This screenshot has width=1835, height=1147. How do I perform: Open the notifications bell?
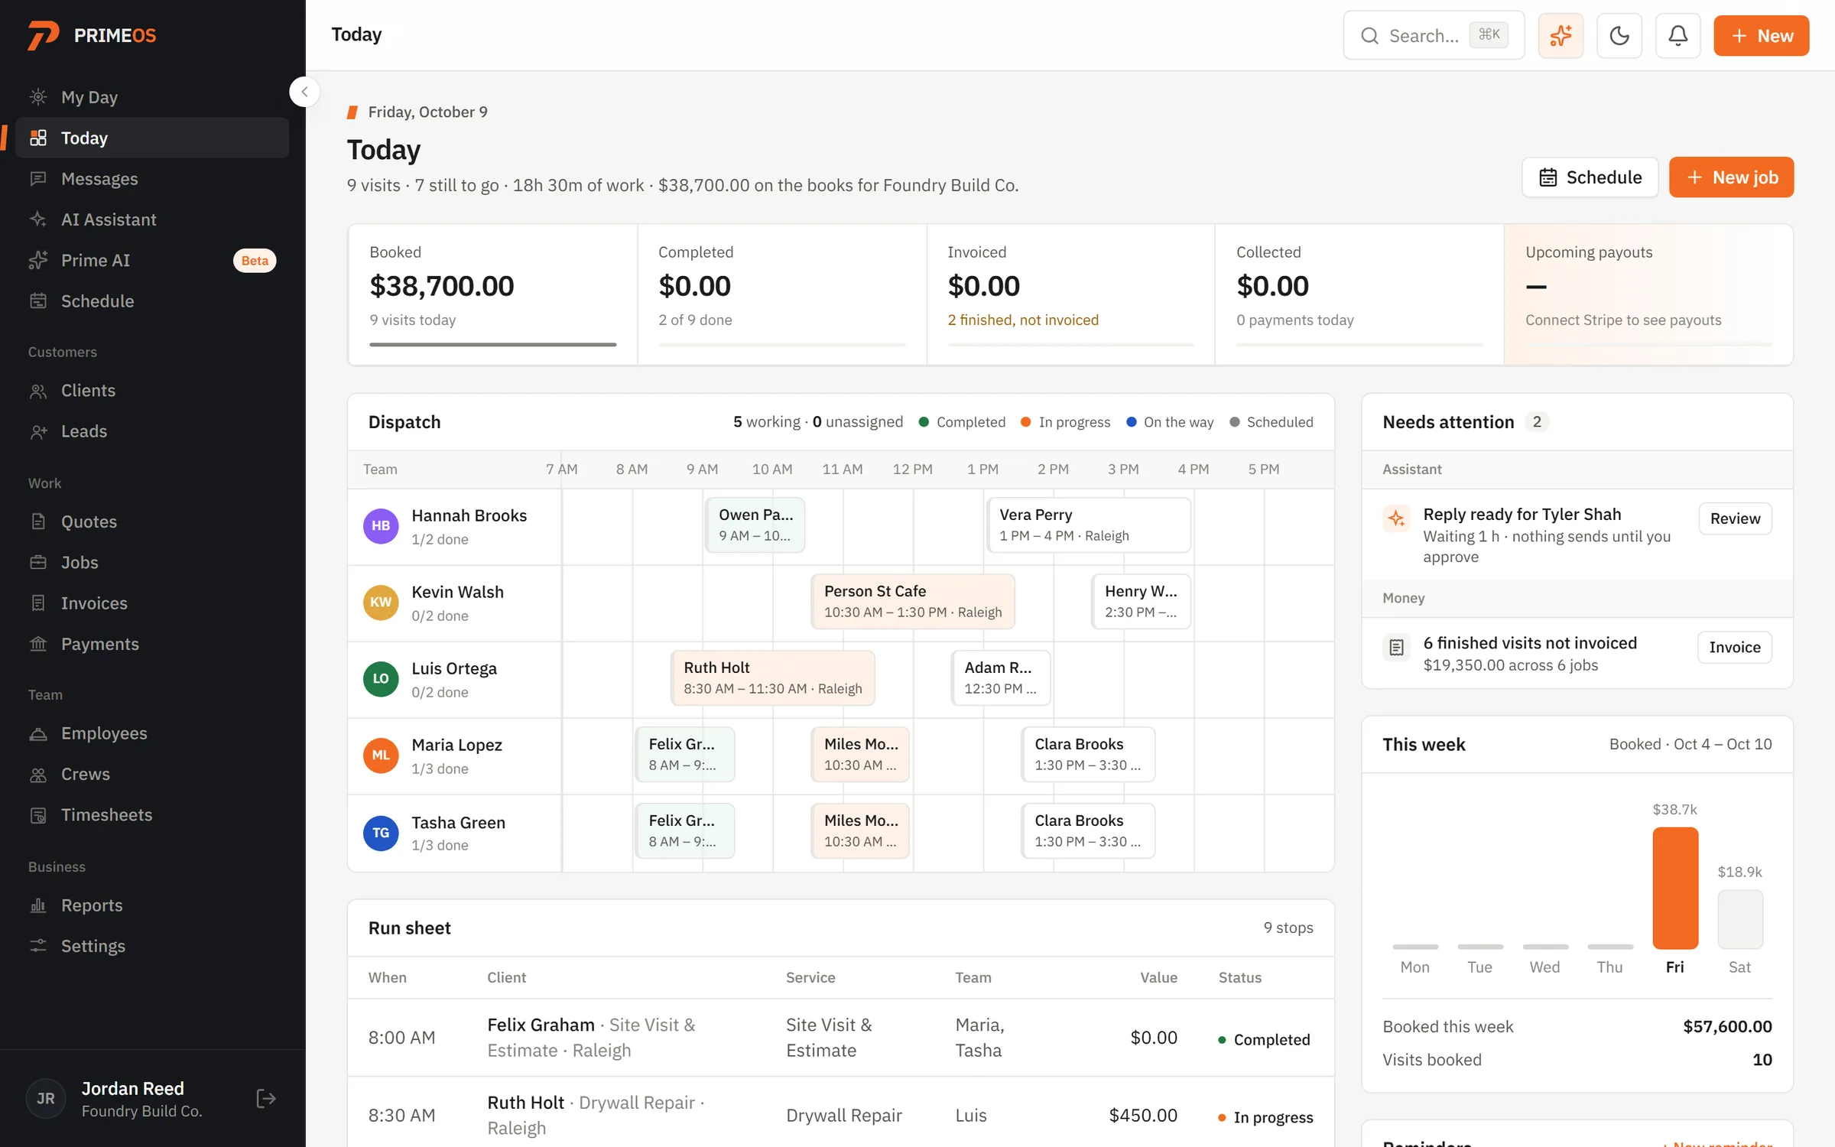pos(1677,35)
